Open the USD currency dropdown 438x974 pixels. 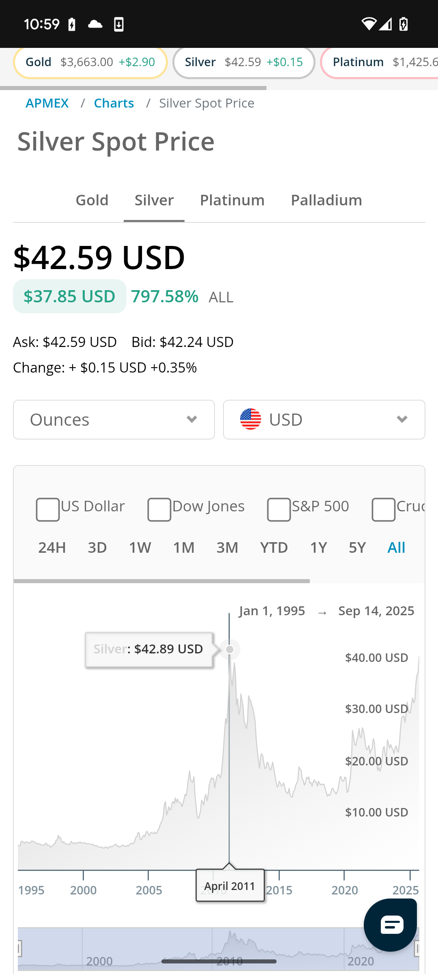pyautogui.click(x=324, y=420)
